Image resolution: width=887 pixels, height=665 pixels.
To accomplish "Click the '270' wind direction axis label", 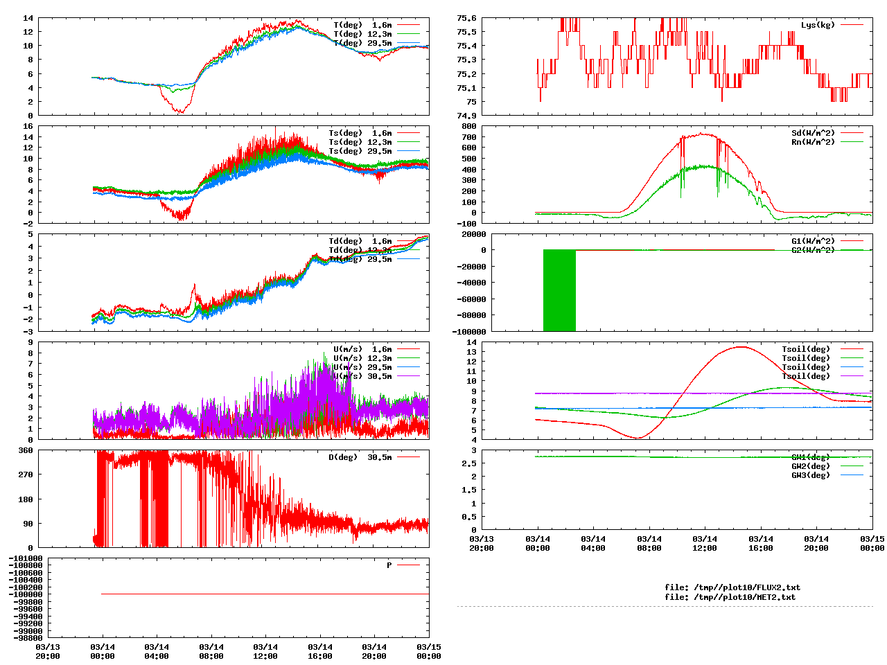I will pyautogui.click(x=26, y=475).
